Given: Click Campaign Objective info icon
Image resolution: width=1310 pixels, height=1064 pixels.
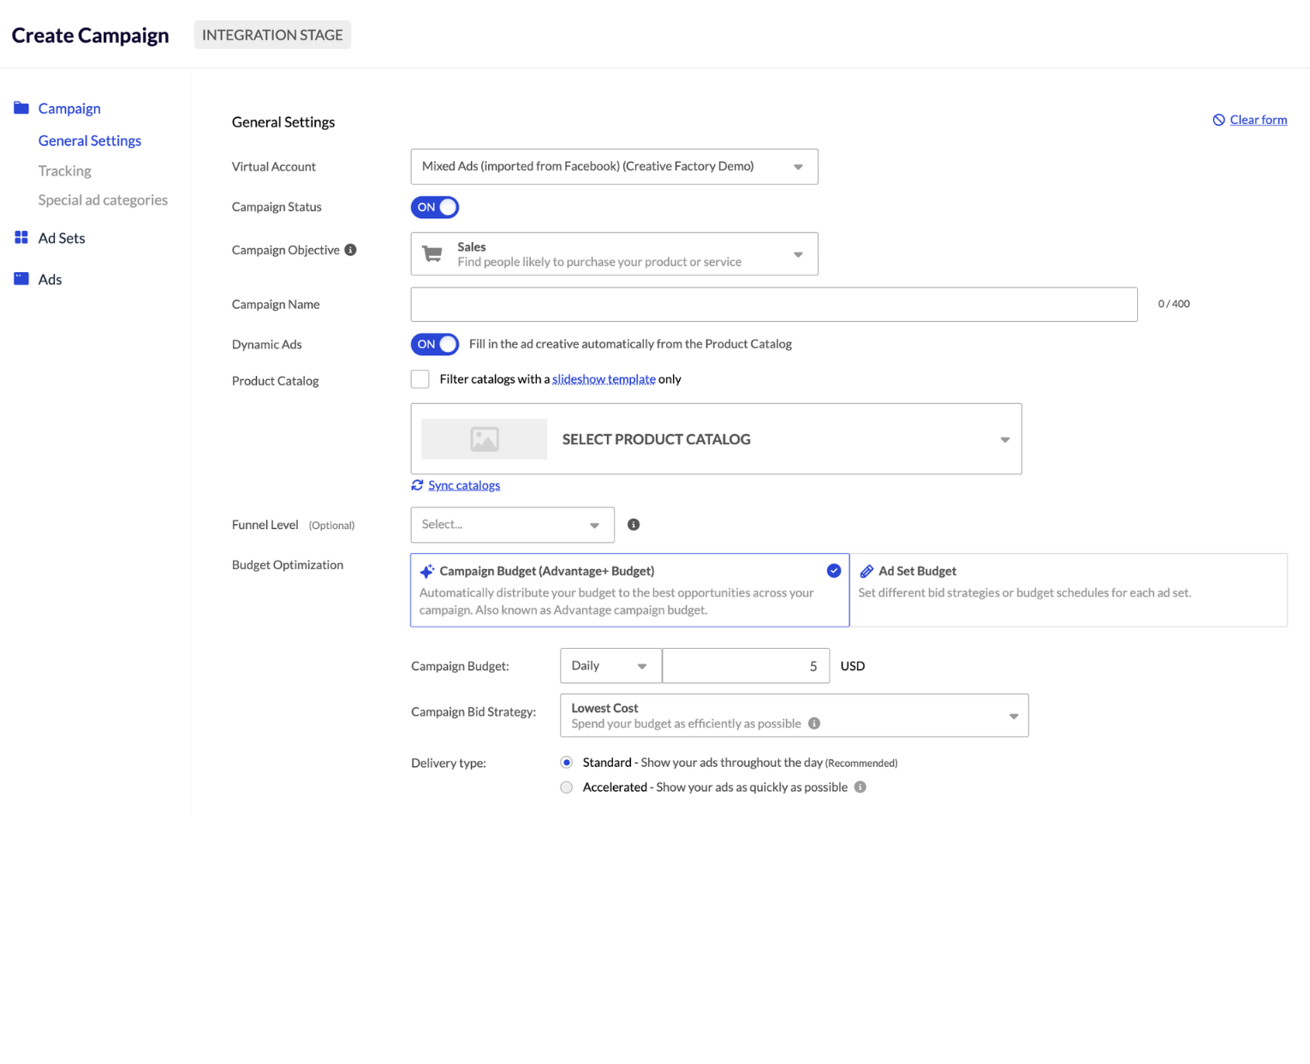Looking at the screenshot, I should [x=350, y=250].
